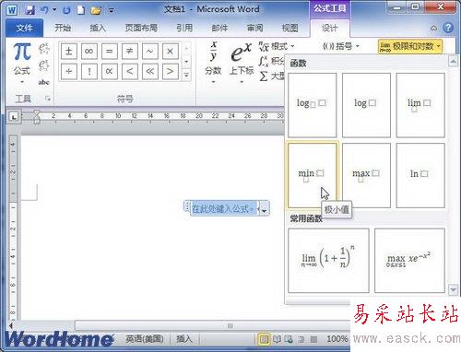Open the 根式 radical dropdown
Screen dimensions: 461x352
[277, 47]
